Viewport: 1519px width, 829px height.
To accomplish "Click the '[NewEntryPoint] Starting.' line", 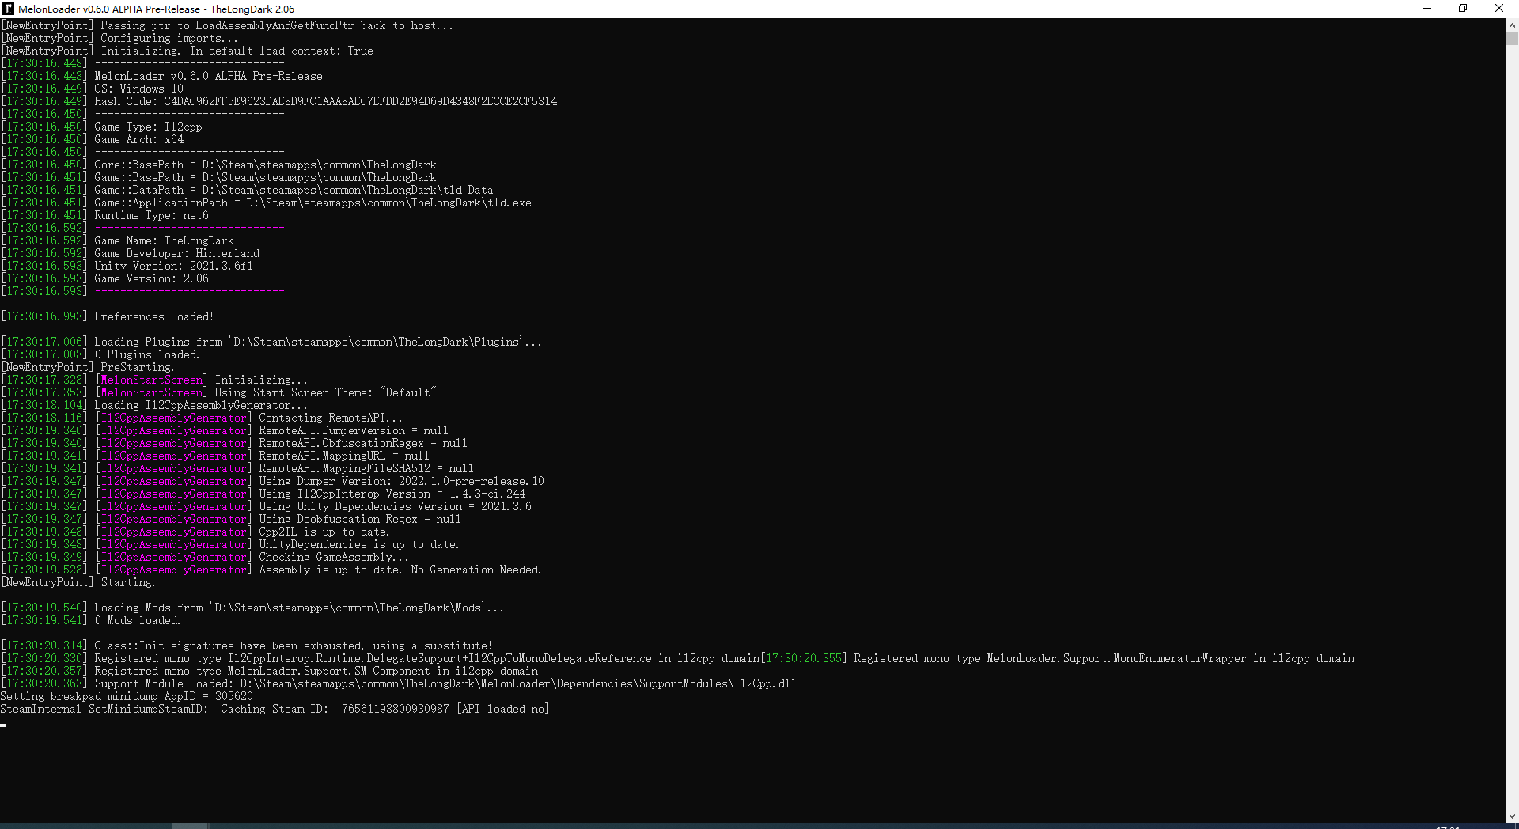I will [78, 582].
